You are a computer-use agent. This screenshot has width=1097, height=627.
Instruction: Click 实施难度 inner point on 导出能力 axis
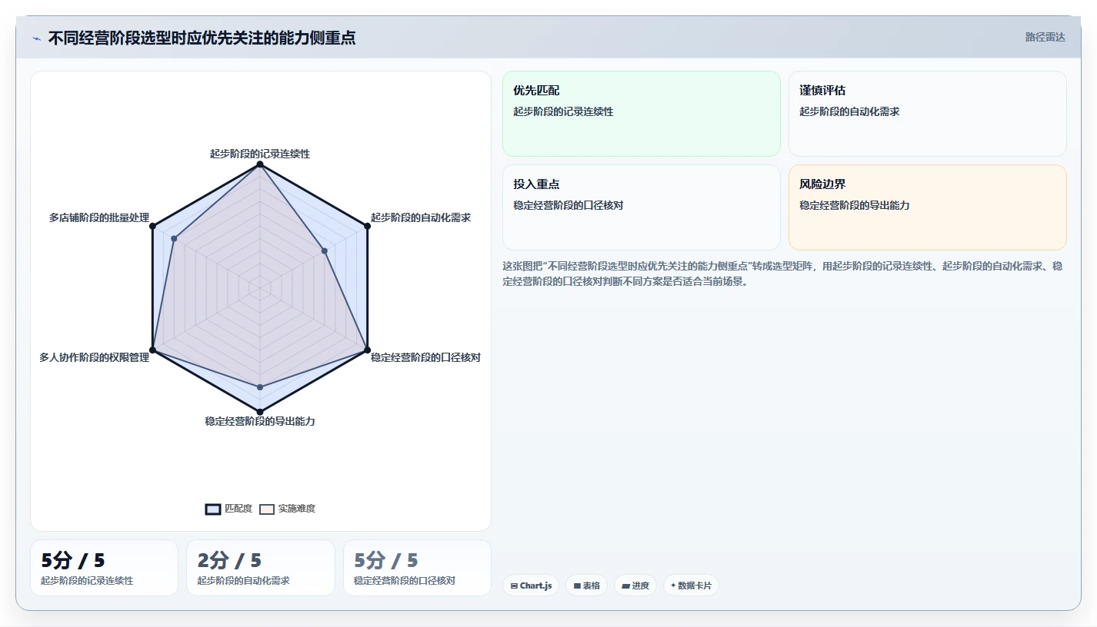tap(260, 386)
